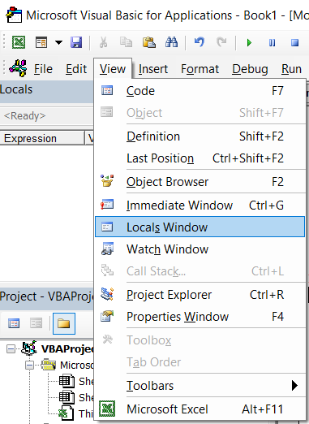Image resolution: width=309 pixels, height=424 pixels.
Task: Click the Undo arrow icon
Action: (x=200, y=42)
